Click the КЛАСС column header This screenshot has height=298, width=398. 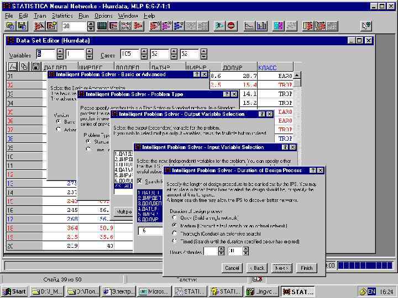tap(275, 67)
